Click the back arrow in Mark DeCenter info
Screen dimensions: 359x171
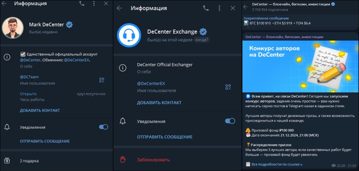[x=5, y=4]
